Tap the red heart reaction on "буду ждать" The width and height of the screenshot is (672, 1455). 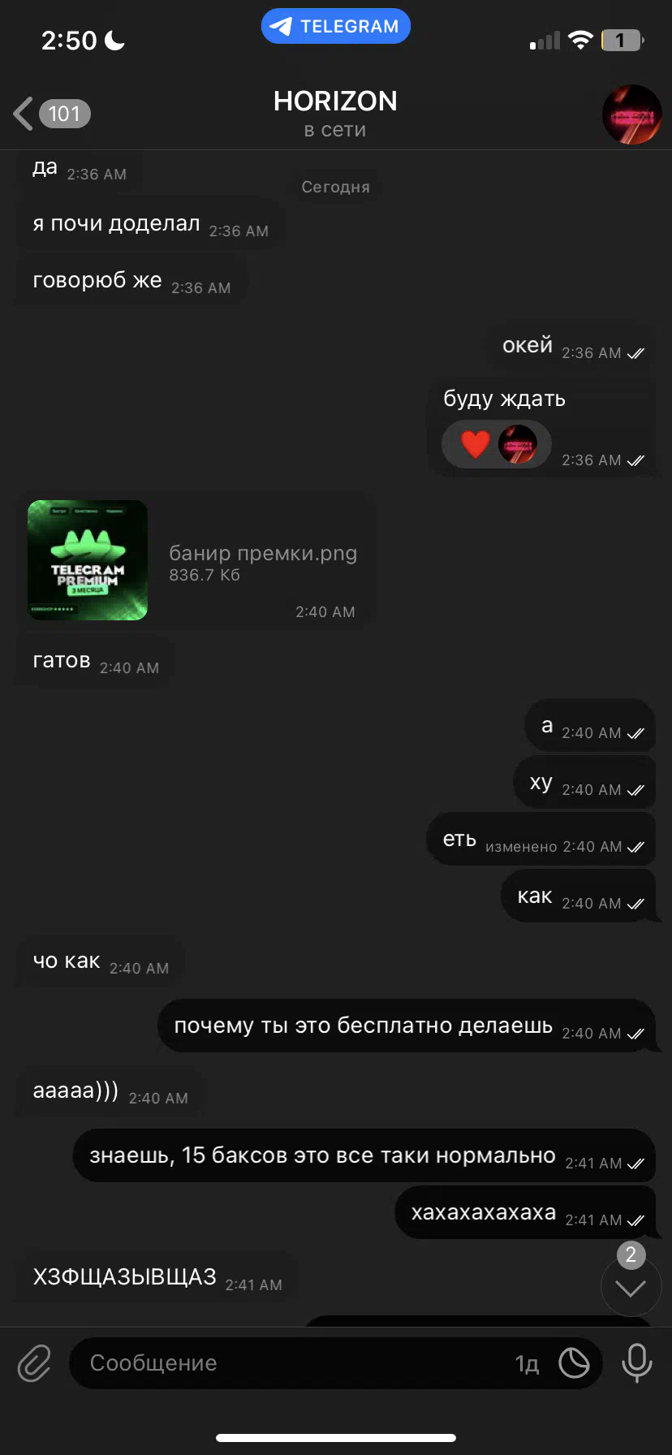click(x=476, y=444)
